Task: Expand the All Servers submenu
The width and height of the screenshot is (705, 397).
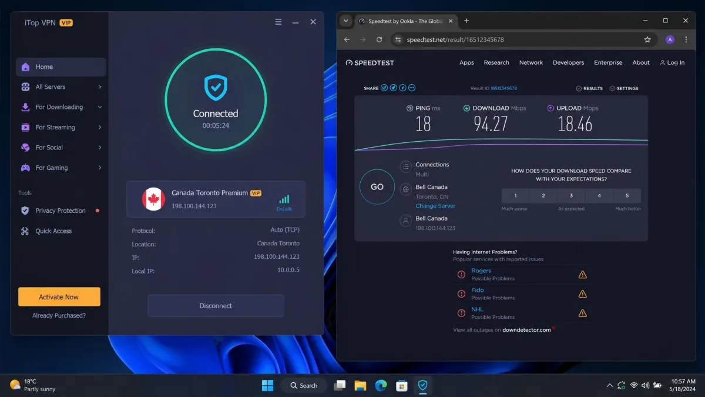Action: point(100,87)
